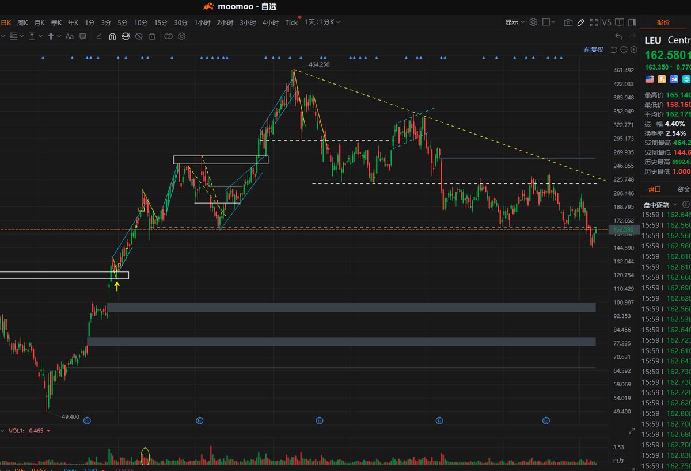This screenshot has width=691, height=471.
Task: Add a comment bubble annotation
Action: point(83,36)
